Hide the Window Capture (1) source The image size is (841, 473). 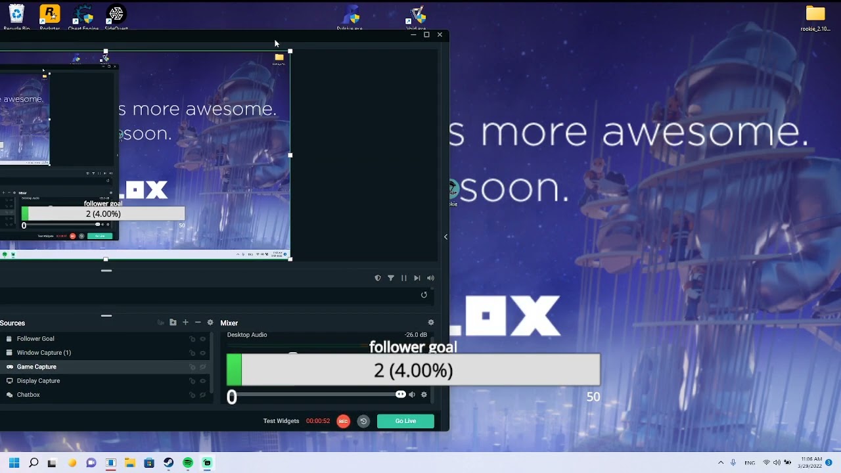(x=202, y=353)
